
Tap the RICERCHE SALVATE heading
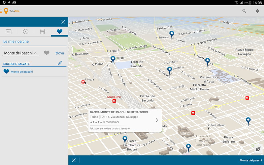(x=16, y=64)
